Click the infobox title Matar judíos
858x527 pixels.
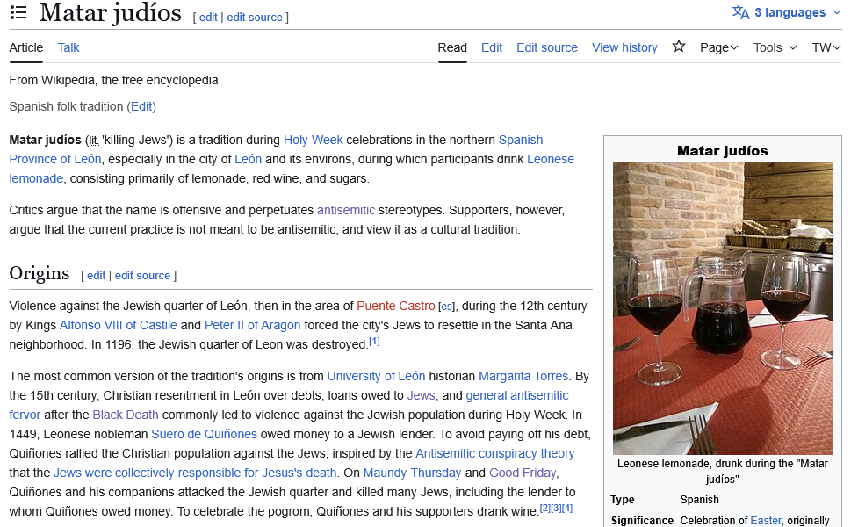tap(722, 151)
